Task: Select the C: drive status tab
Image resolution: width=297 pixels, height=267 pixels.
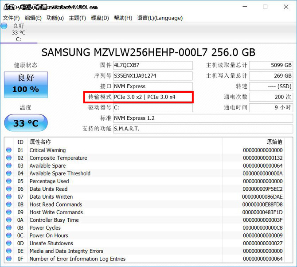Action: click(x=19, y=32)
